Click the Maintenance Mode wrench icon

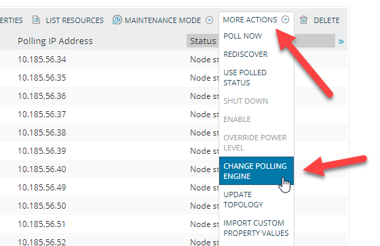coord(117,20)
